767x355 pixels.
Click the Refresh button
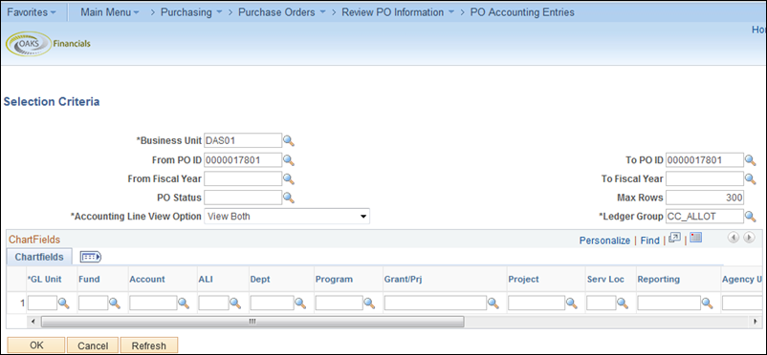[148, 345]
